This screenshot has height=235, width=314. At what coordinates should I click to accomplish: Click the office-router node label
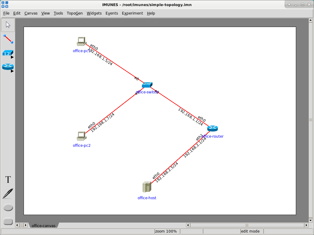[212, 136]
